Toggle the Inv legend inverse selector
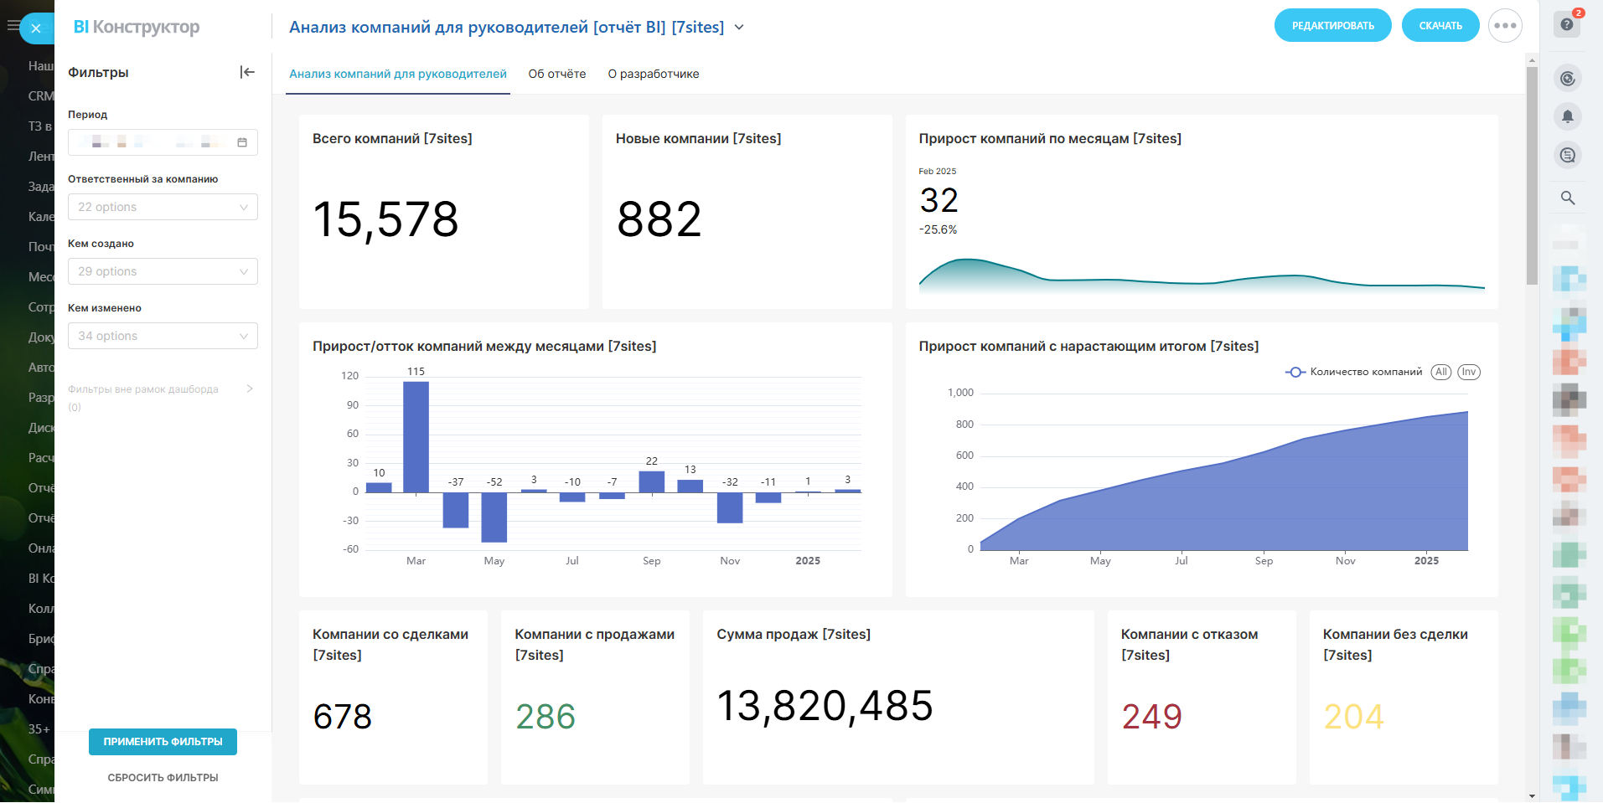 (1469, 372)
